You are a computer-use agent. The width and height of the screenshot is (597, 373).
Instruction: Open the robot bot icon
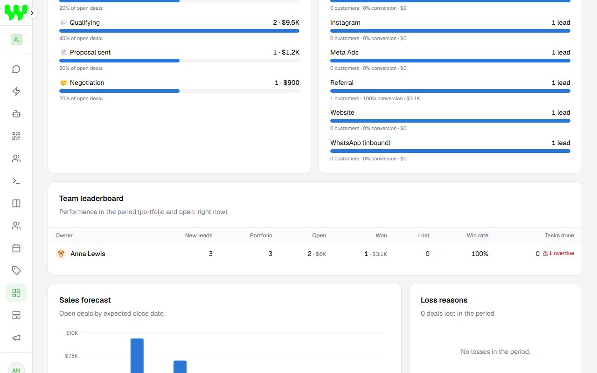tap(16, 114)
